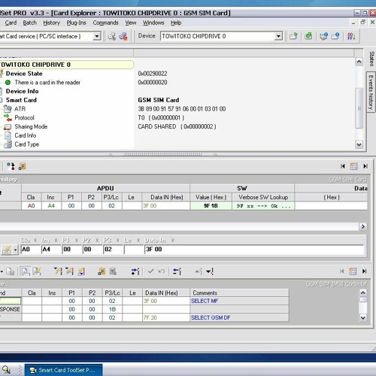Viewport: 376px width, 376px height.
Task: Click the 9F 1B status value cell
Action: coord(211,206)
